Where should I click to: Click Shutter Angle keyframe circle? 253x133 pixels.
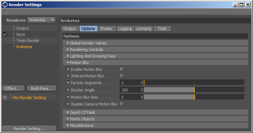(x=68, y=90)
